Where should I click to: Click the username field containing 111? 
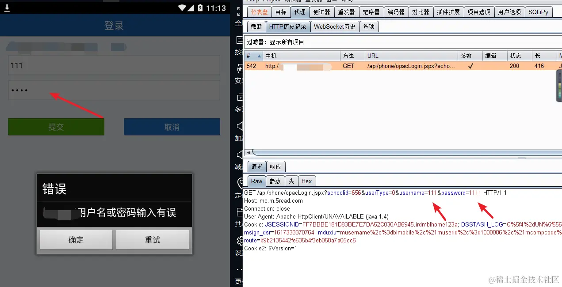[114, 65]
